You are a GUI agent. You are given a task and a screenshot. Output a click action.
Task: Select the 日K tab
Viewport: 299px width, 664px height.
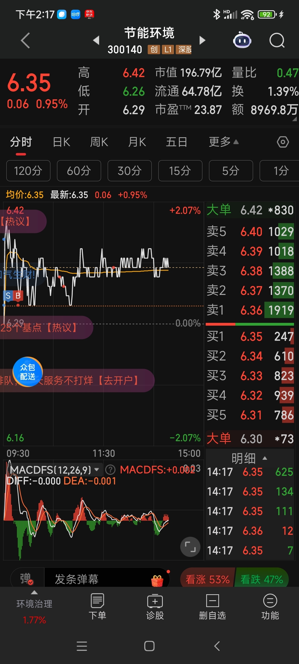pyautogui.click(x=61, y=142)
